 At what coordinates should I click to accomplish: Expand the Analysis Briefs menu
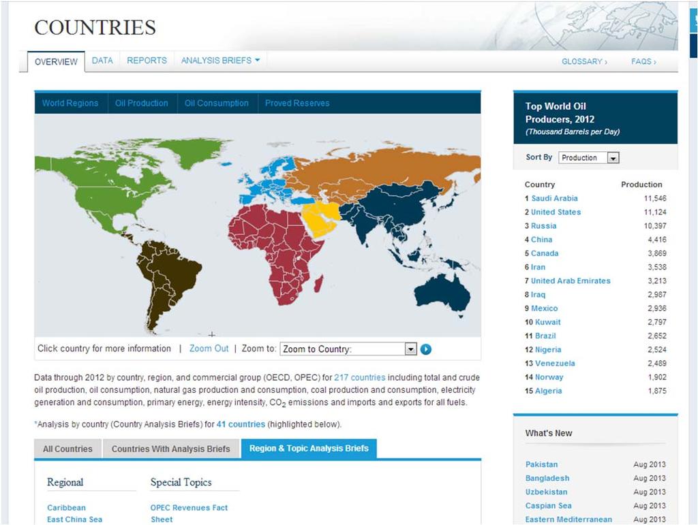(x=220, y=61)
